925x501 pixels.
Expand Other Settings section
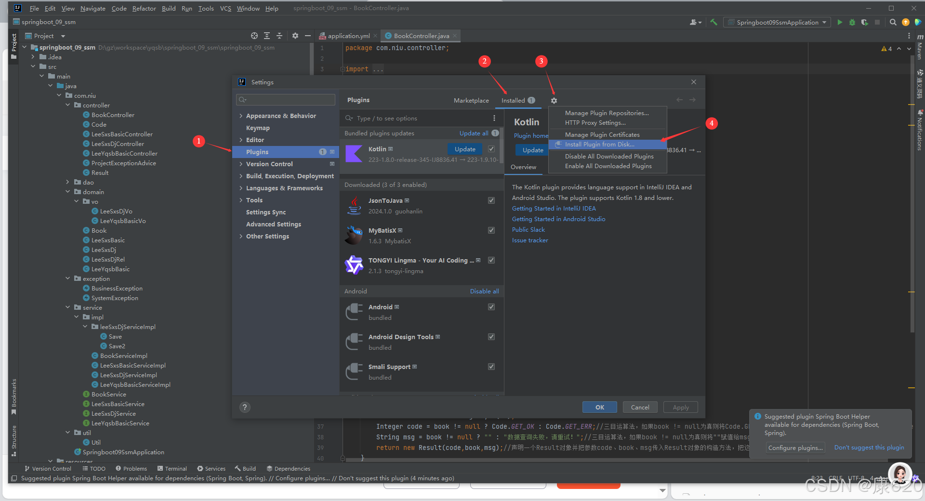pyautogui.click(x=241, y=236)
